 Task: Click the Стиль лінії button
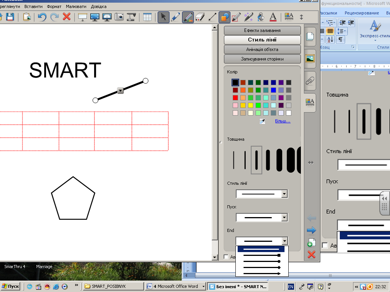click(x=262, y=40)
